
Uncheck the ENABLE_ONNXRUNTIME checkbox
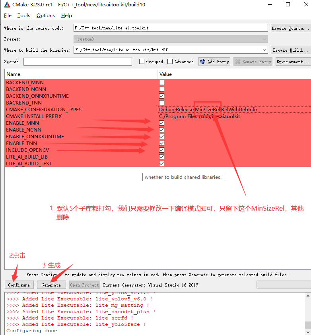[162, 137]
